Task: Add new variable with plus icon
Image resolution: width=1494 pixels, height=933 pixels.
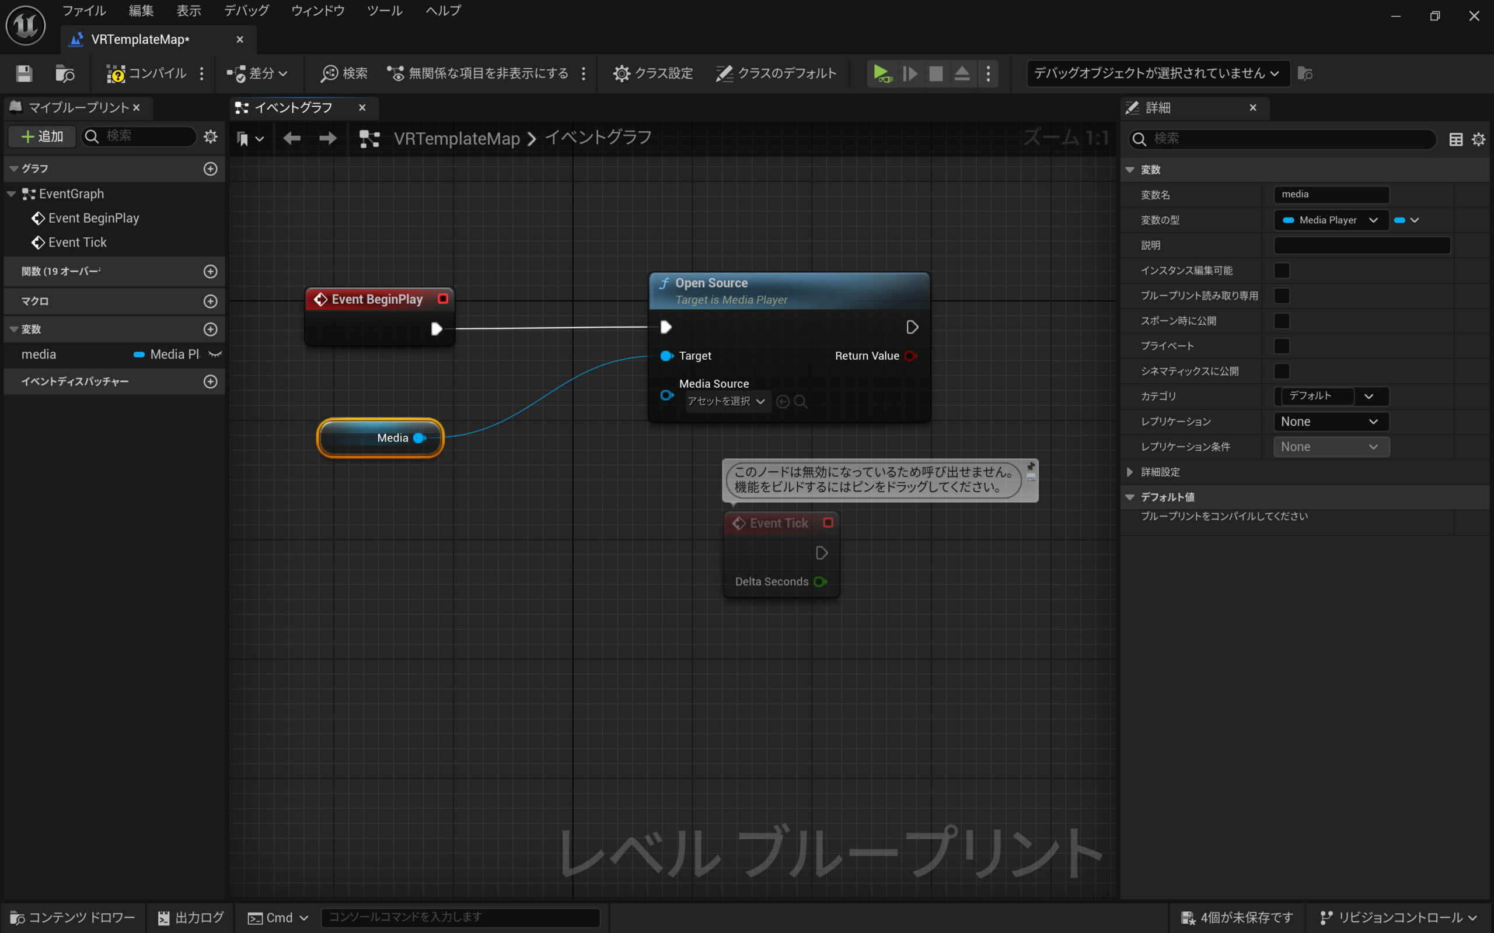Action: coord(211,329)
